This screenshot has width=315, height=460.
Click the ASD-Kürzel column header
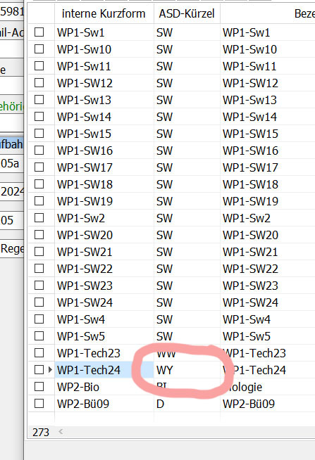(x=187, y=14)
